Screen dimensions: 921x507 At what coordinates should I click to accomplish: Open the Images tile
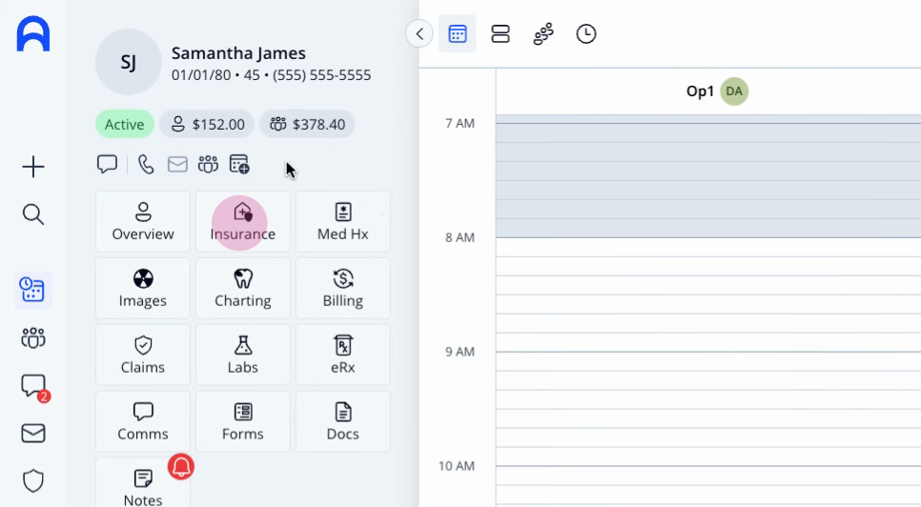[143, 288]
